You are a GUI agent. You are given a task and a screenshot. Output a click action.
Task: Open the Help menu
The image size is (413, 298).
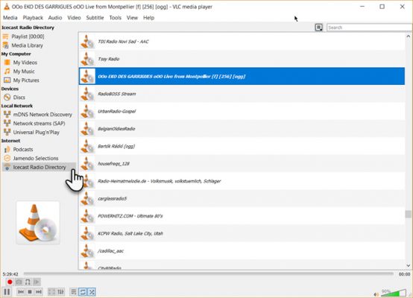[149, 18]
